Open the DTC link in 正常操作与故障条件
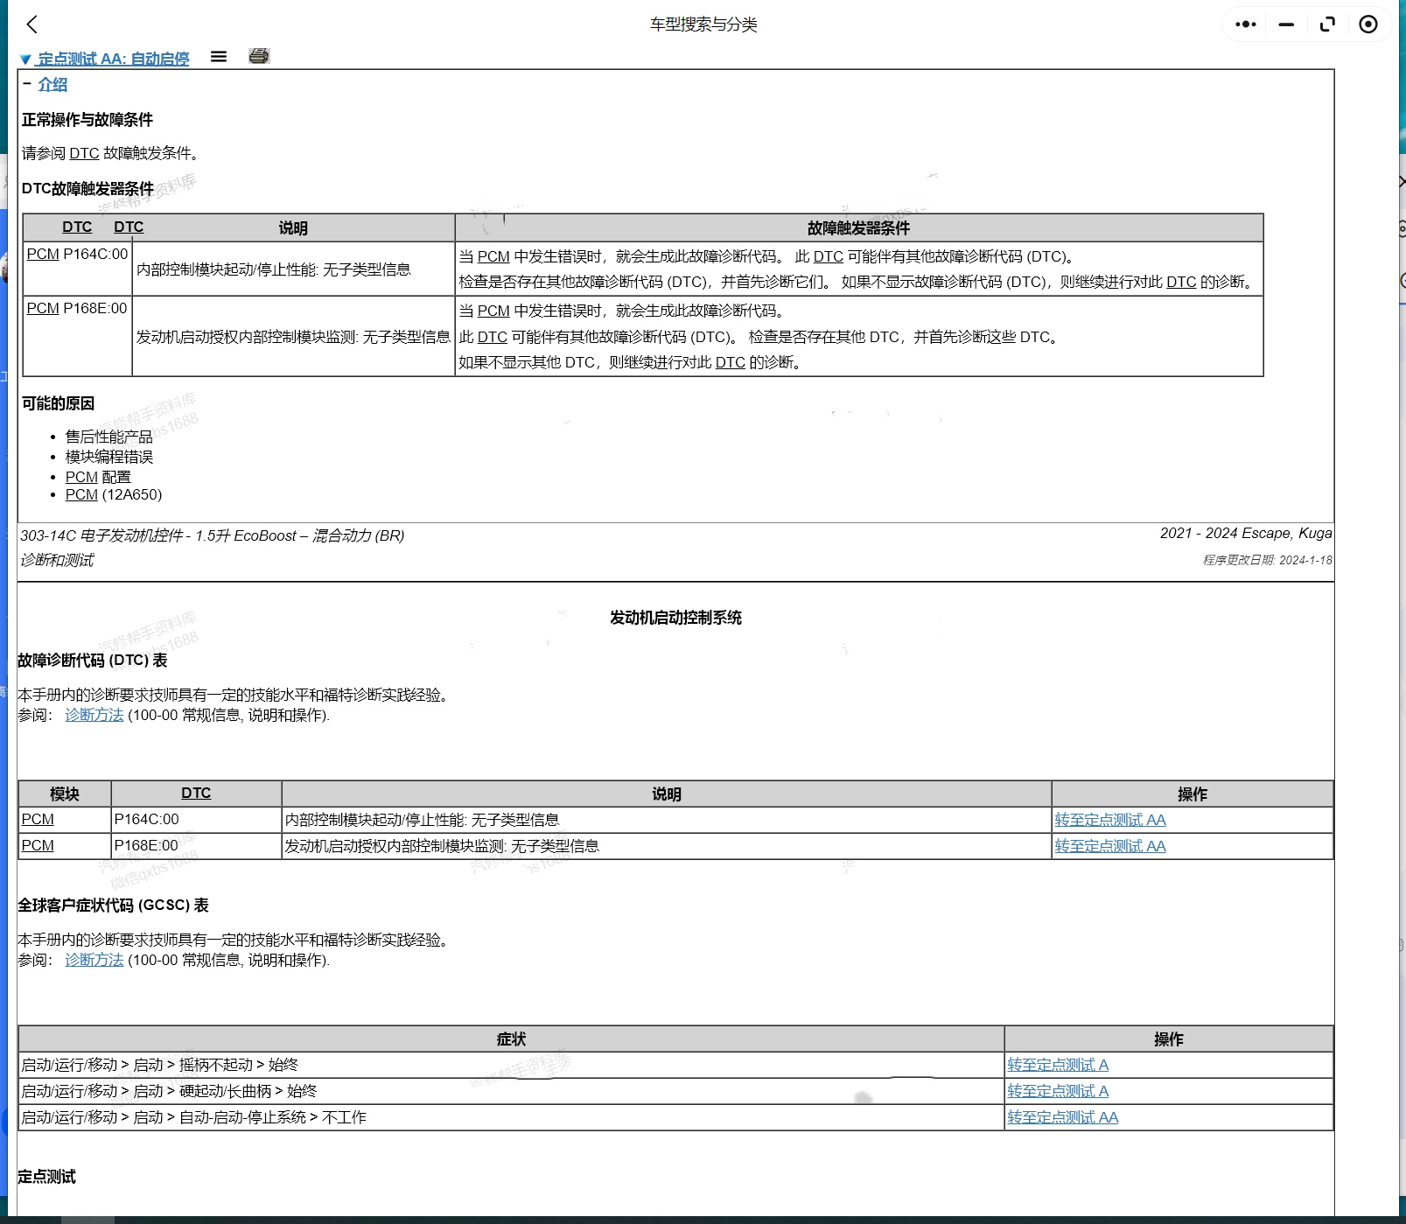Image resolution: width=1406 pixels, height=1224 pixels. click(83, 153)
